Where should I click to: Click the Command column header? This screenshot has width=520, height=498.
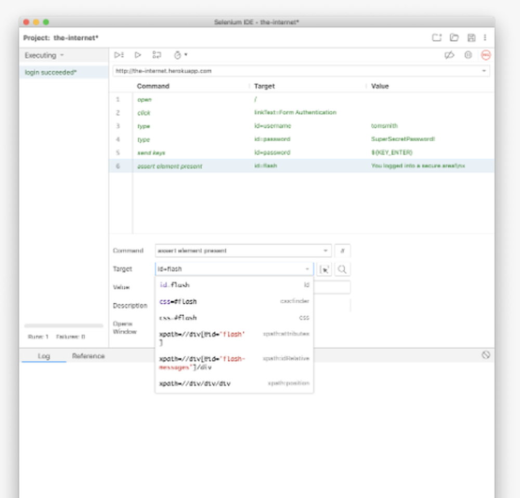click(153, 86)
